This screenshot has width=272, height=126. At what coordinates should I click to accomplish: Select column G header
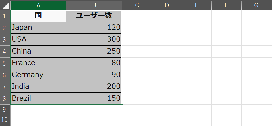tap(256, 5)
